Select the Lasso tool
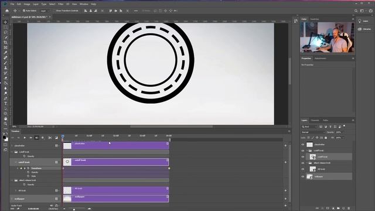375x211 pixels. coord(5,32)
